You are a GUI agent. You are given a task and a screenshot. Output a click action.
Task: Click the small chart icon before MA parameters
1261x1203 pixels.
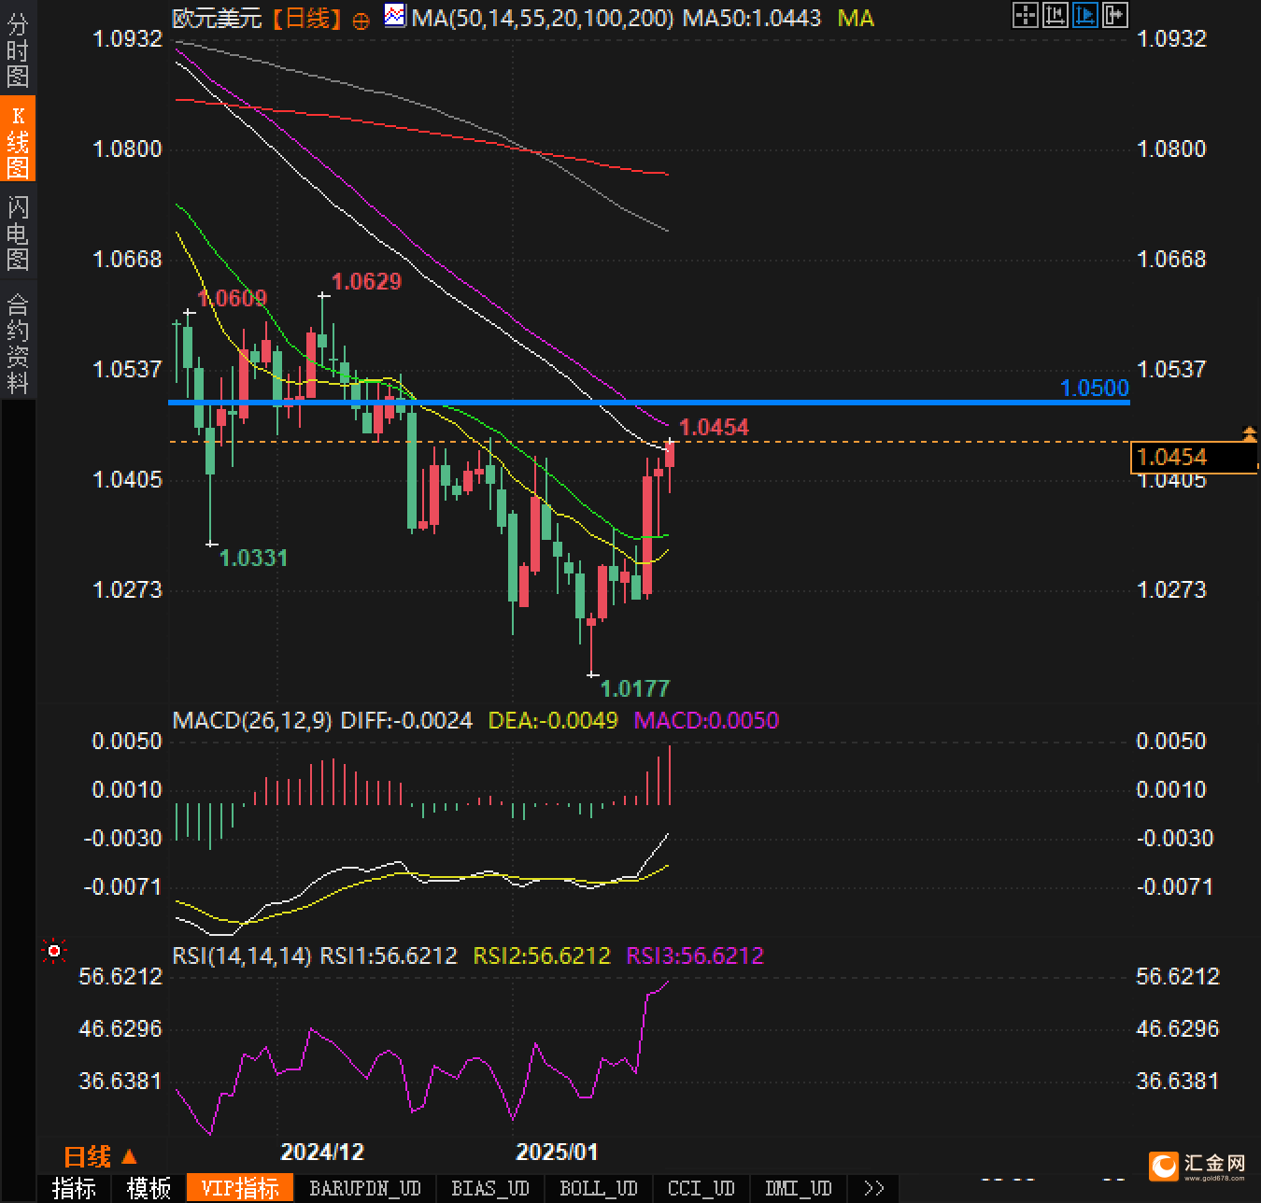(396, 16)
